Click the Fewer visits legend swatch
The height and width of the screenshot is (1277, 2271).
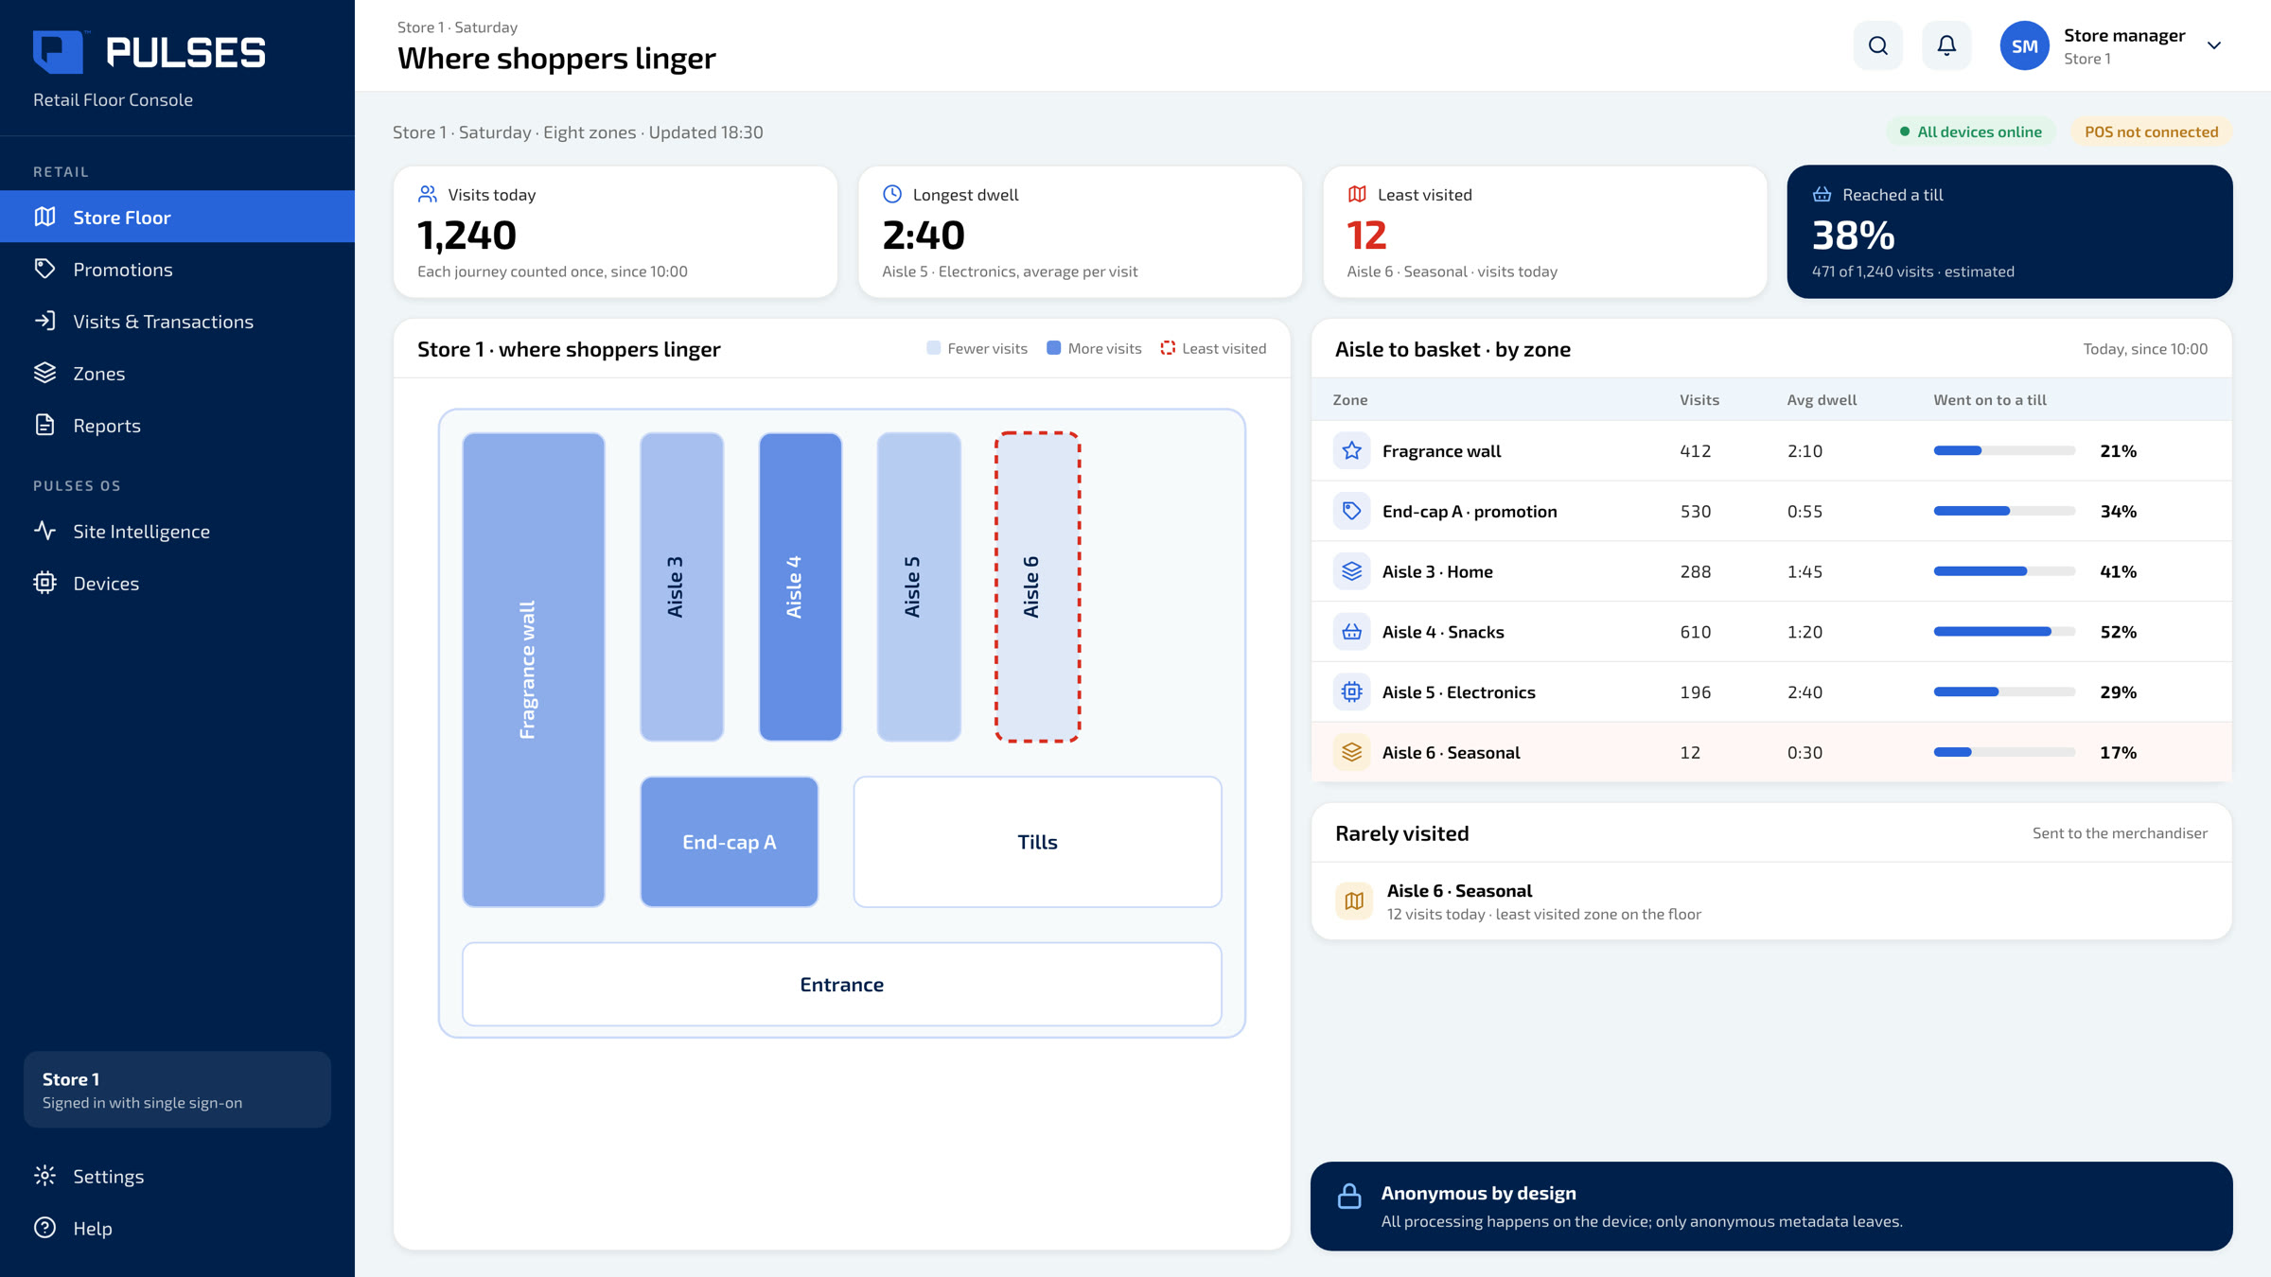click(x=933, y=348)
